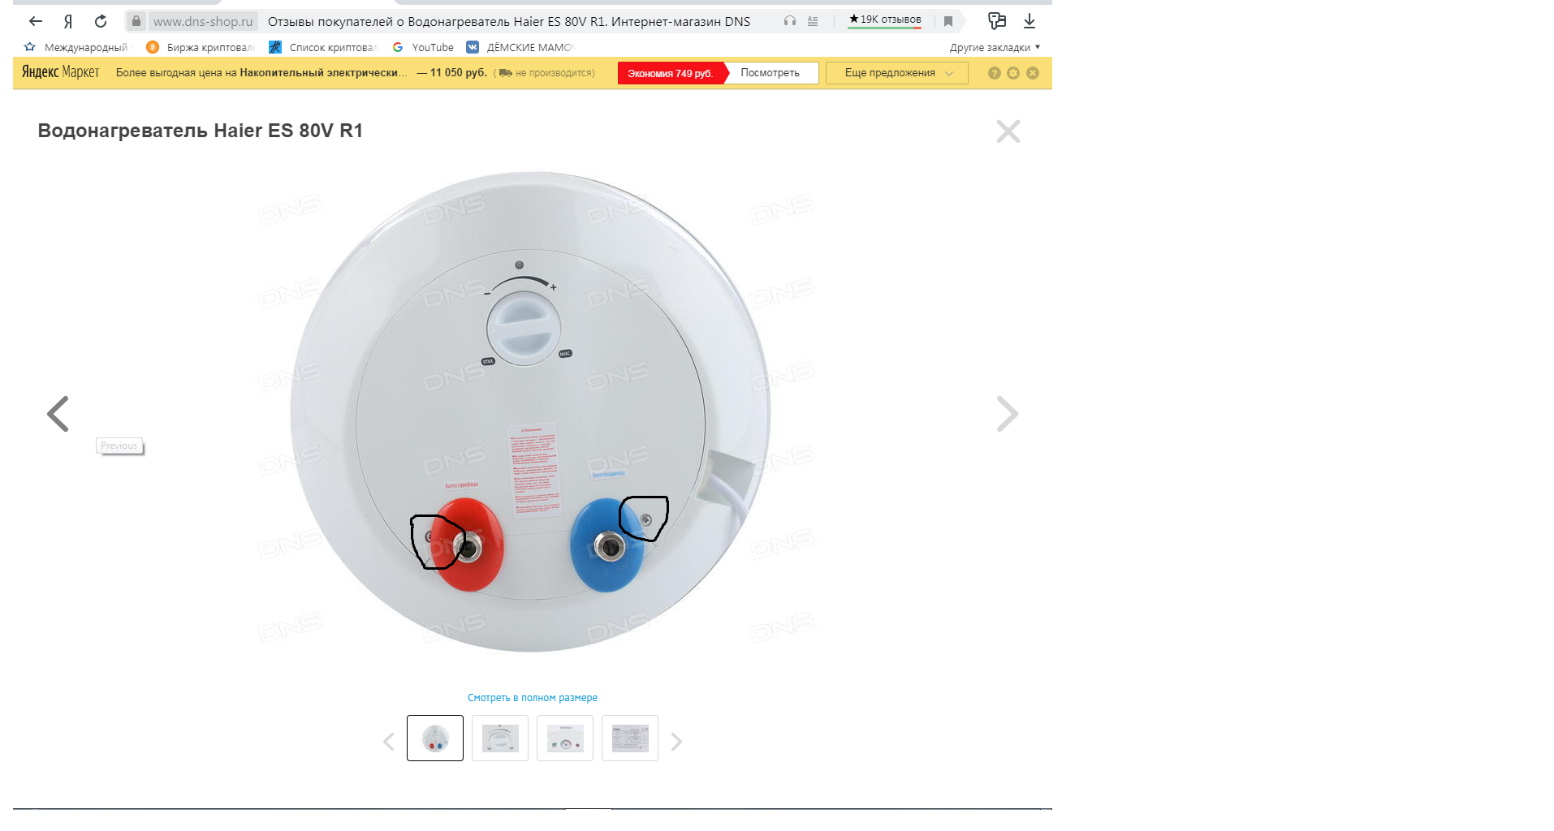1554x831 pixels.
Task: Open settings gear on Yandex Market bar
Action: [1013, 73]
